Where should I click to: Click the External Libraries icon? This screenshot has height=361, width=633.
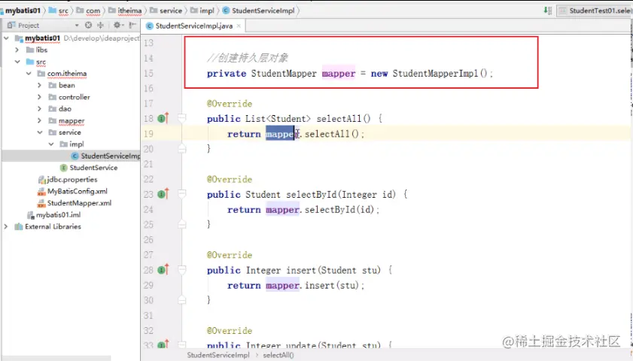(x=18, y=226)
